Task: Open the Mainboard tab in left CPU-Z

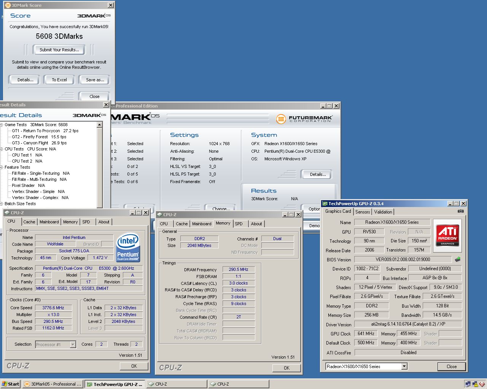Action: 49,222
